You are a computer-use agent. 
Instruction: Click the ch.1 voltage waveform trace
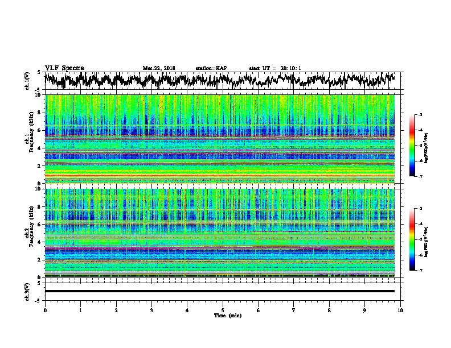click(x=220, y=80)
